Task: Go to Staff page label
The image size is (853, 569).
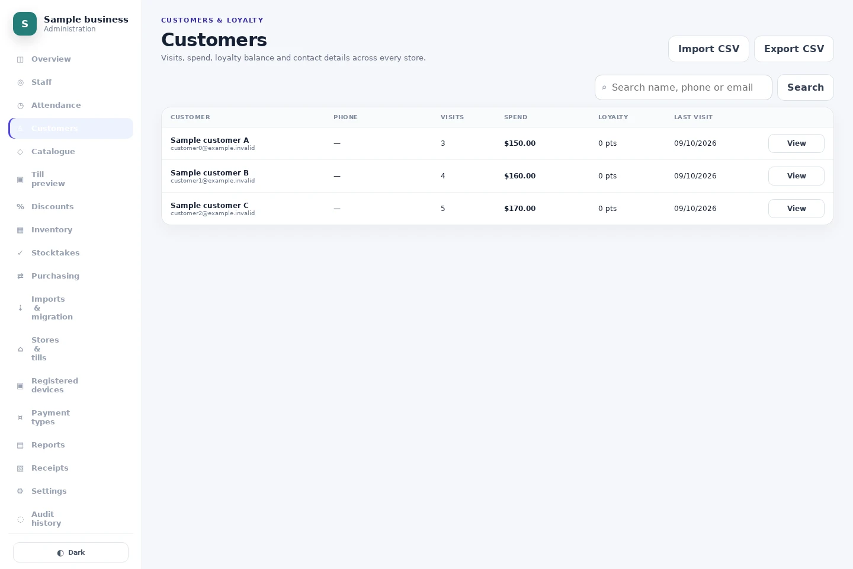Action: point(41,82)
